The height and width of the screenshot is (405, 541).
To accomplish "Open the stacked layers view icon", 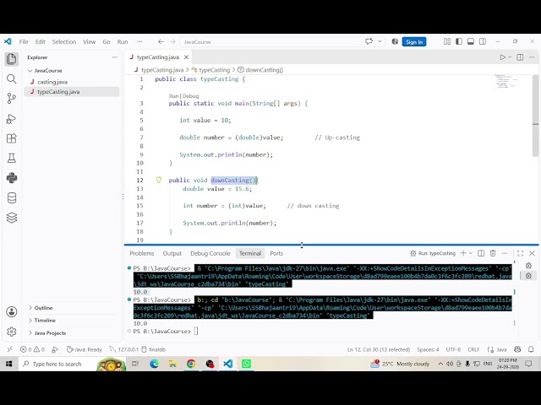I will (x=11, y=218).
